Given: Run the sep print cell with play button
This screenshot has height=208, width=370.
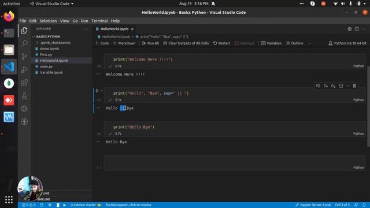Looking at the screenshot, I should tap(97, 91).
